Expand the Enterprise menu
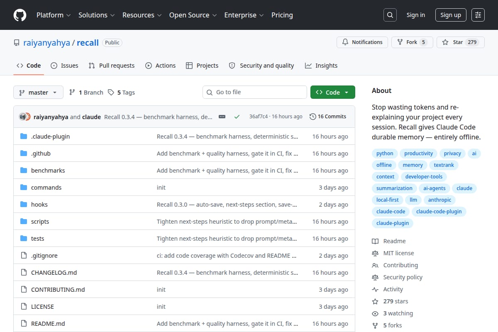 click(x=244, y=15)
